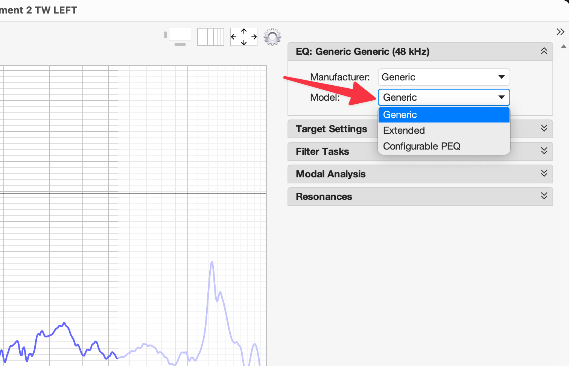569x366 pixels.
Task: Open graph controls via the gear icon
Action: pyautogui.click(x=272, y=37)
